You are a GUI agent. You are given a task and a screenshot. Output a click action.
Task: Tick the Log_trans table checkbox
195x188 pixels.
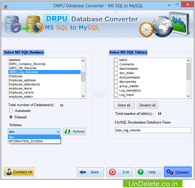pyautogui.click(x=116, y=95)
